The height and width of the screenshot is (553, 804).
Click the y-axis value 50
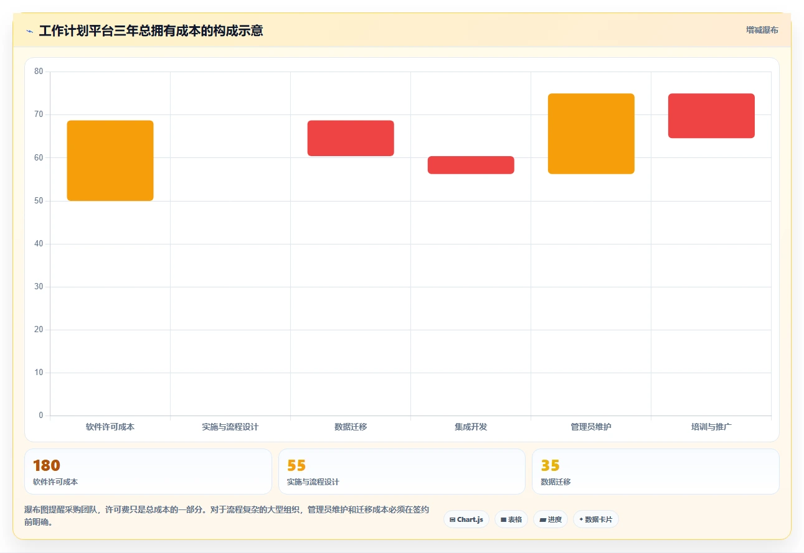coord(39,201)
